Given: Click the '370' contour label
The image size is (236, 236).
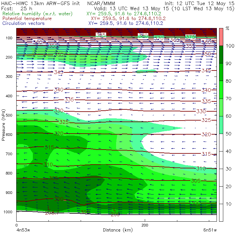Looking at the screenshot, I should [x=159, y=38].
